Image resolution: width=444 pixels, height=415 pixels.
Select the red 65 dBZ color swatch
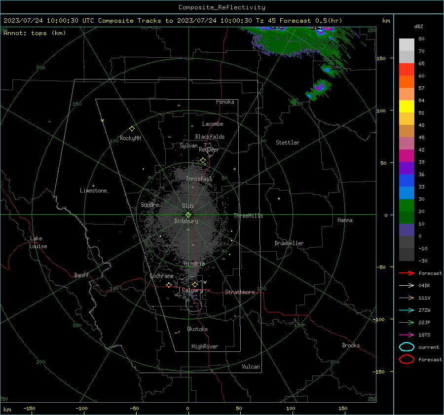click(x=407, y=69)
